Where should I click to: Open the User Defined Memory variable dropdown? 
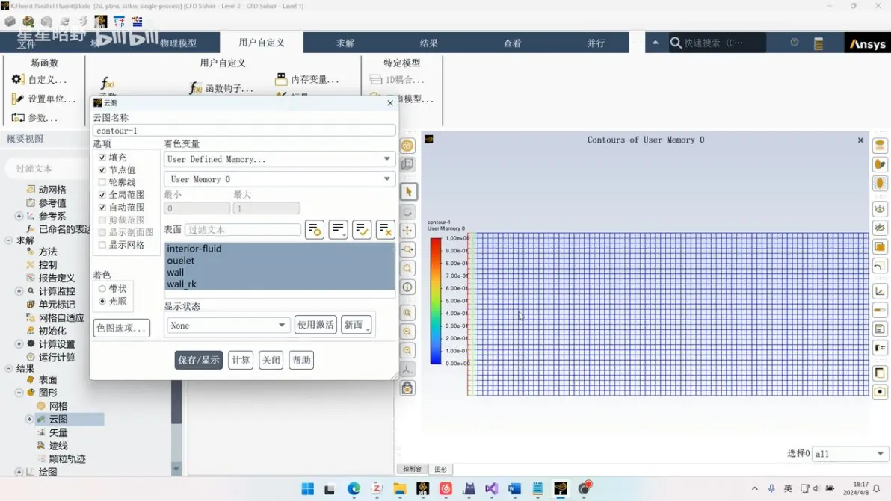tap(279, 159)
